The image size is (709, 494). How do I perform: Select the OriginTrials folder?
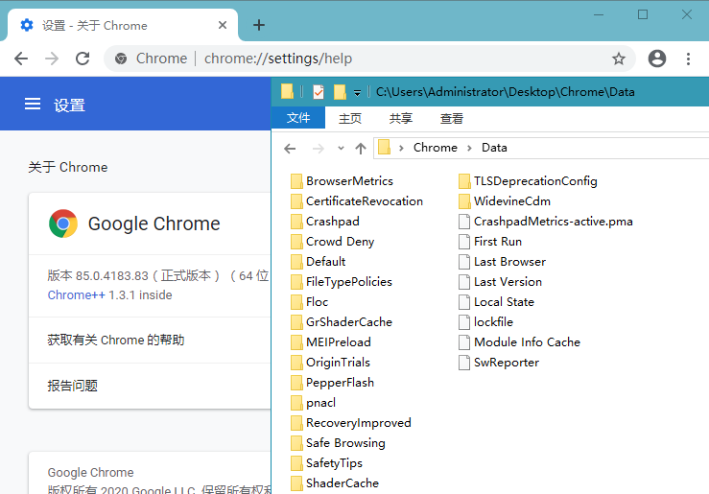pyautogui.click(x=331, y=363)
